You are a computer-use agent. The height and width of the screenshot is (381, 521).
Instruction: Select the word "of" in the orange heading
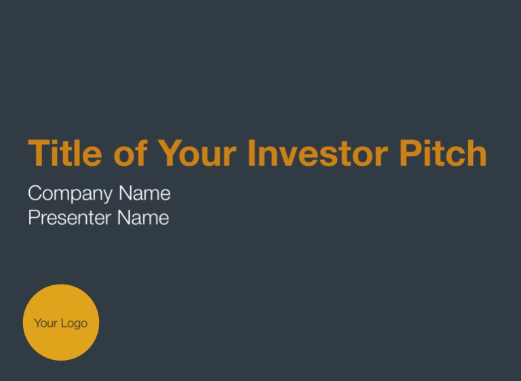(130, 153)
